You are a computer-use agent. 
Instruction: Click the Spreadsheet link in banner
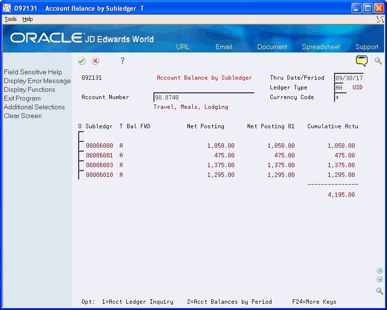point(321,47)
